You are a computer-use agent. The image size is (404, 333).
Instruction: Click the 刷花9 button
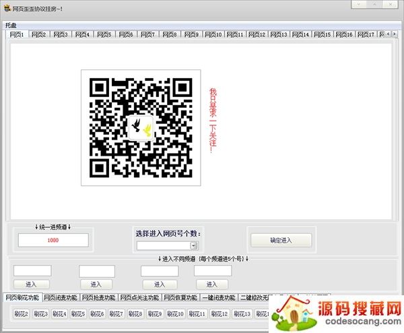[155, 314]
